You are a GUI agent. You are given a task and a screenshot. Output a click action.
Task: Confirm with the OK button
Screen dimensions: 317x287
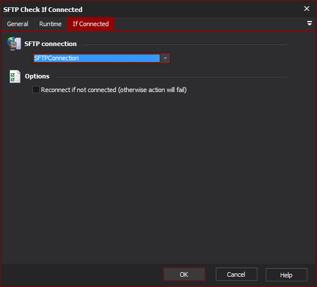coord(184,274)
